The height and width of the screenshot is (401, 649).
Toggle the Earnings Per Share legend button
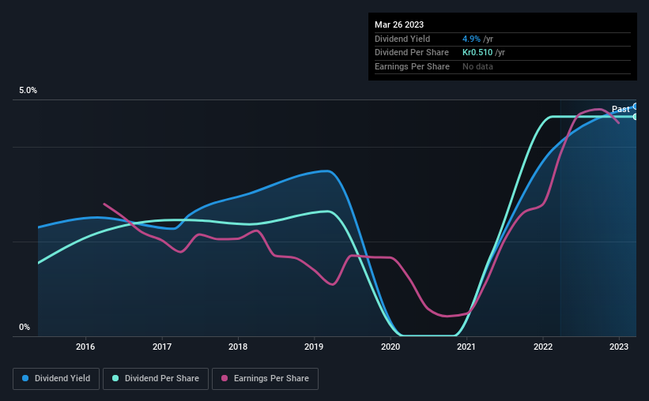pos(265,379)
